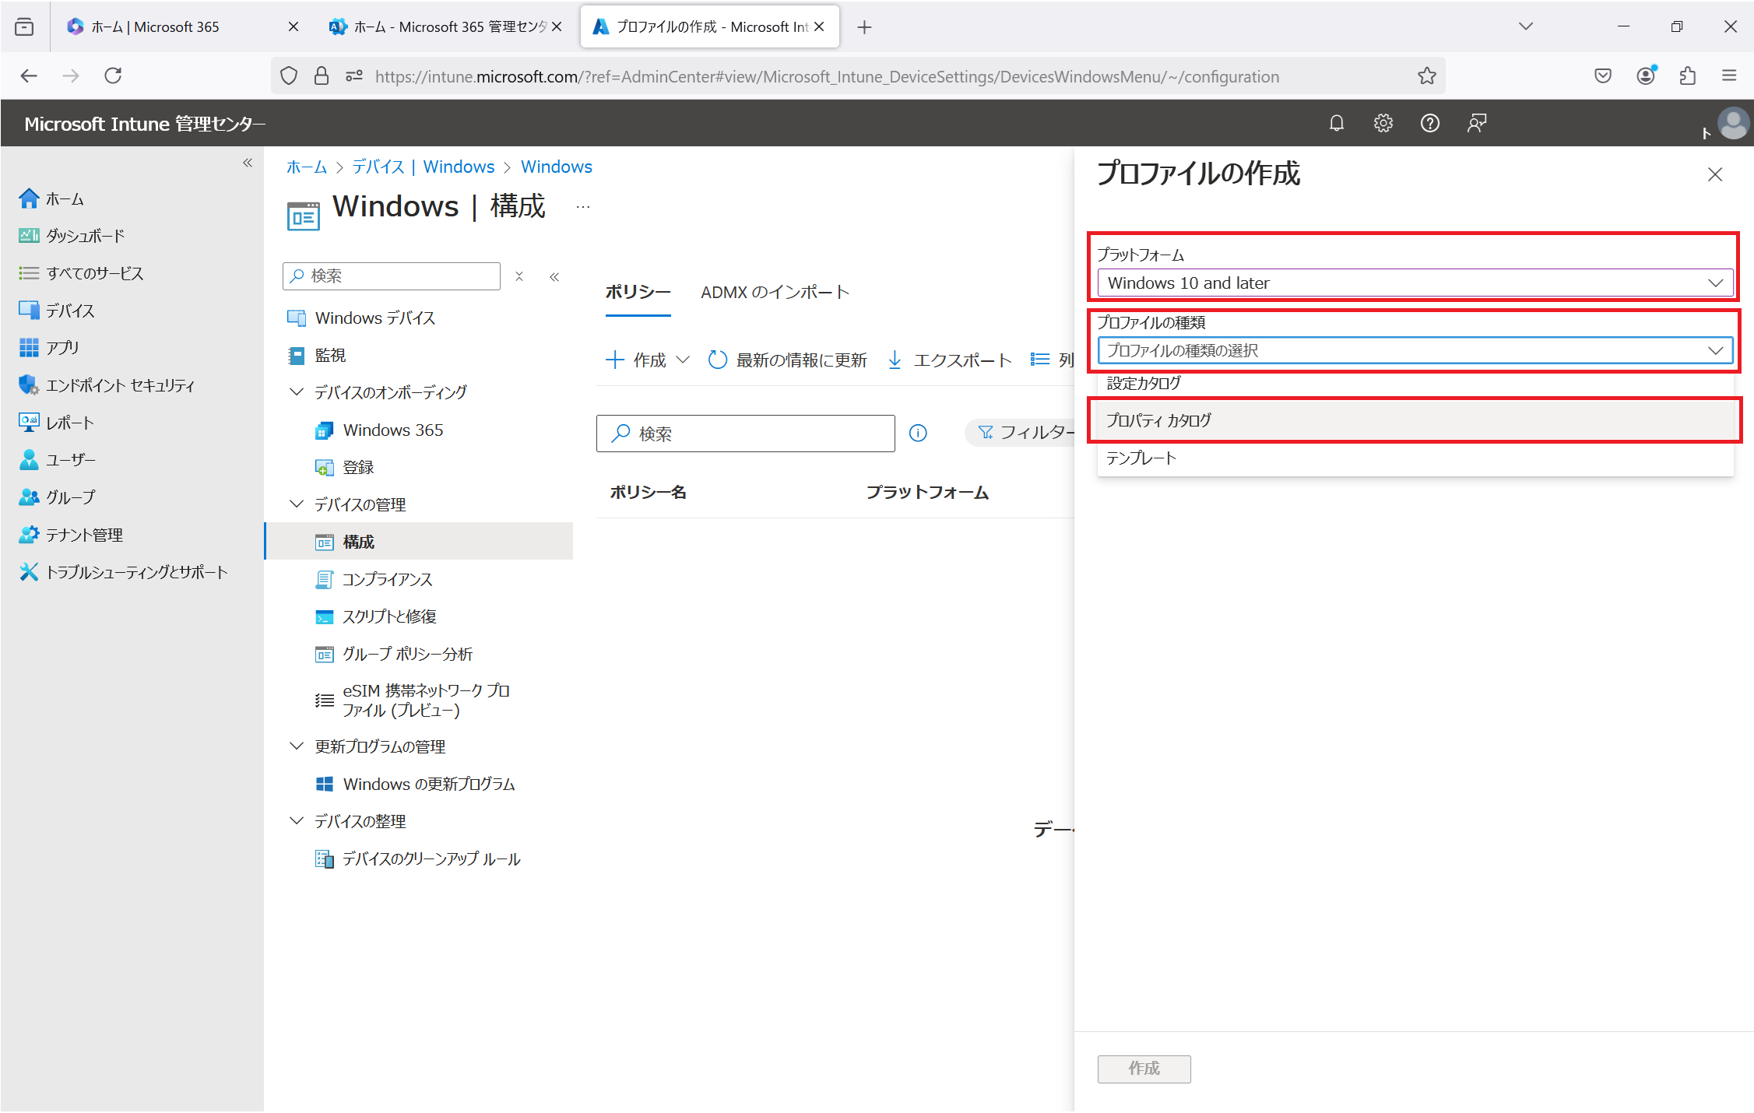Viewport: 1754px width, 1113px height.
Task: Click the info icon next to policy search
Action: [918, 434]
